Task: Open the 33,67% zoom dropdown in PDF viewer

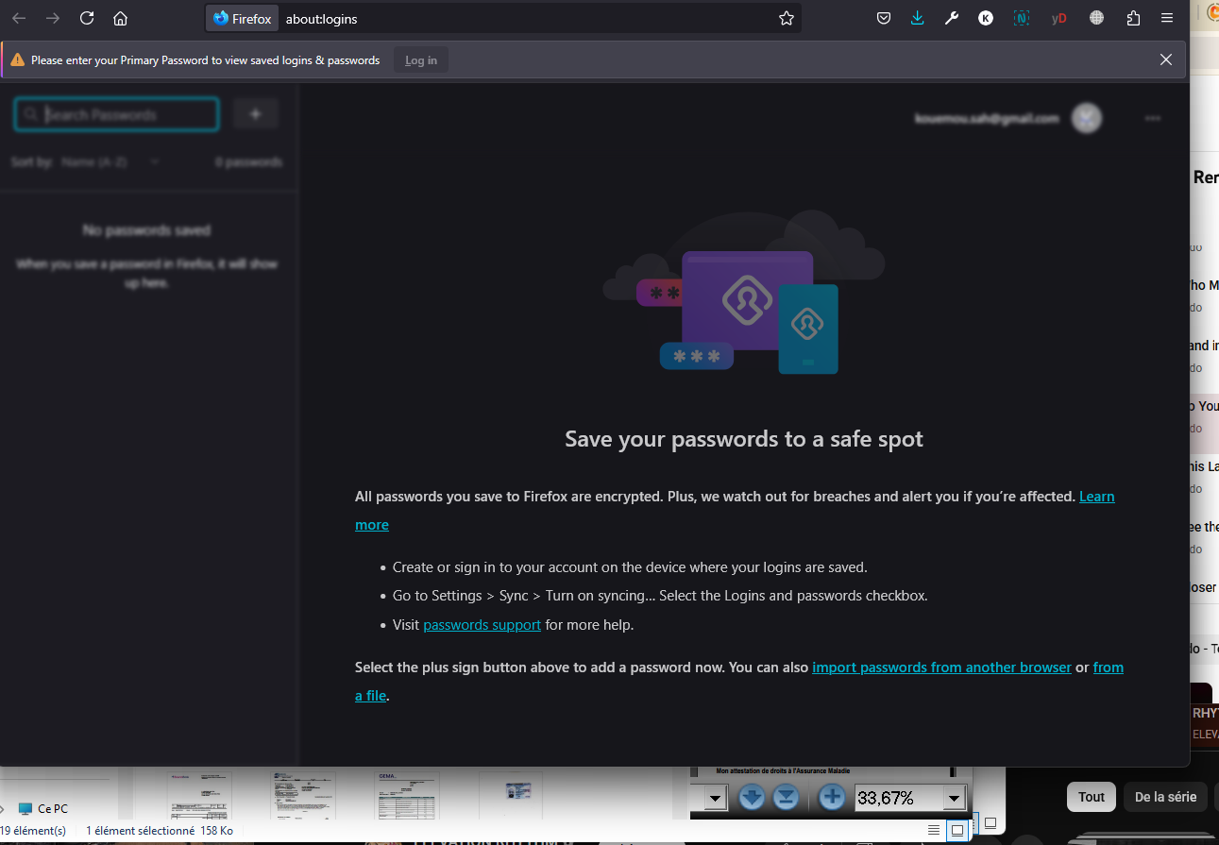Action: point(953,799)
